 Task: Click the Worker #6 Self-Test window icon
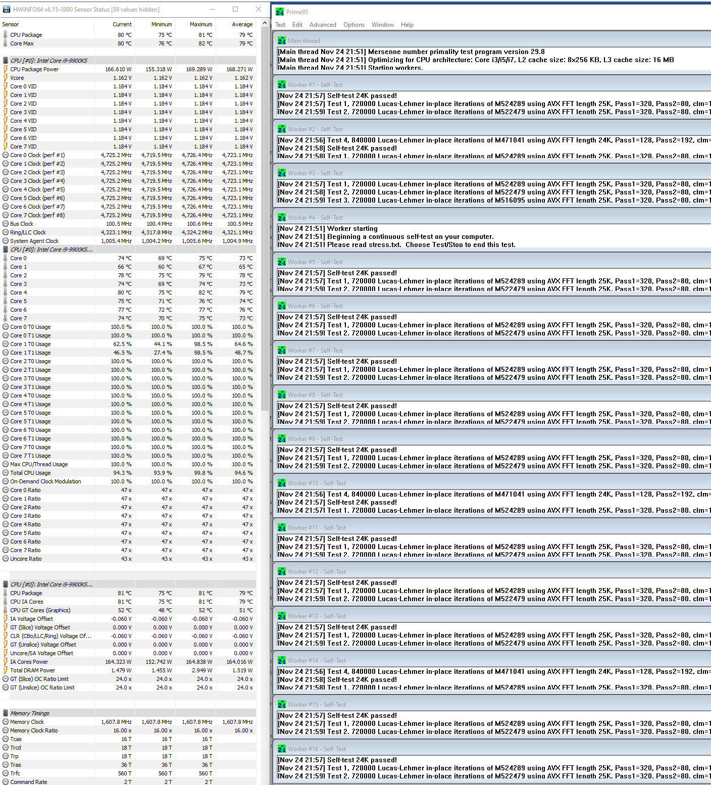[x=282, y=306]
